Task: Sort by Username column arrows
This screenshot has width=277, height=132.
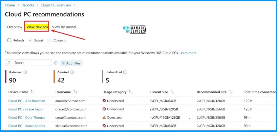Action: click(75, 92)
